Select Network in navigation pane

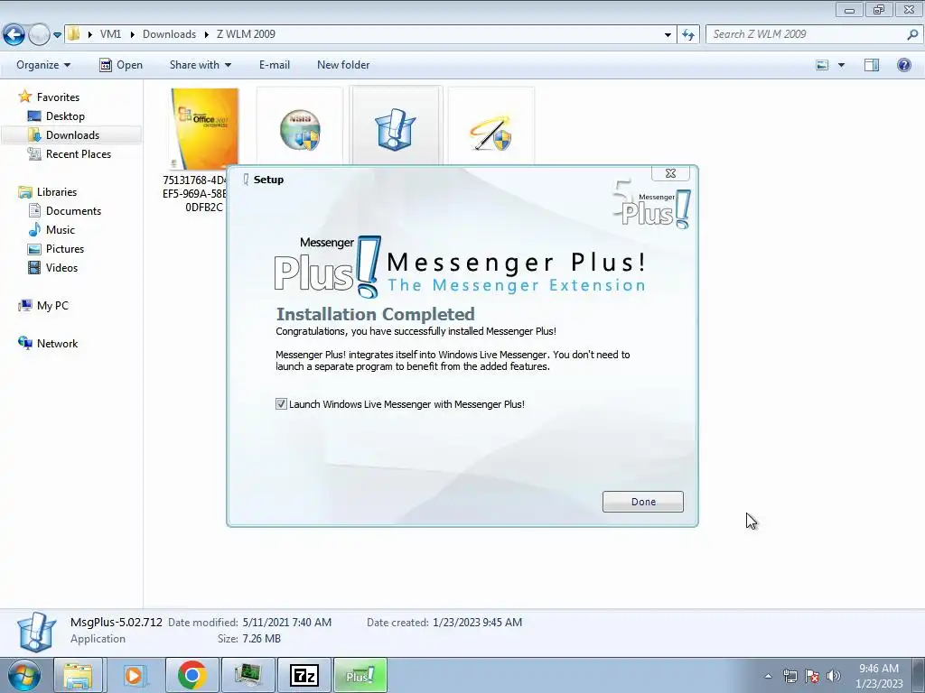57,344
